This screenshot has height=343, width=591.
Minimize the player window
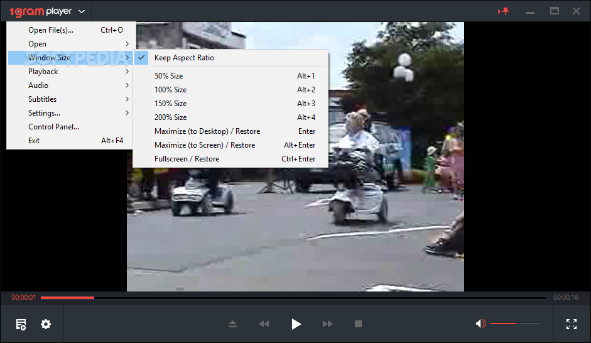tap(530, 13)
